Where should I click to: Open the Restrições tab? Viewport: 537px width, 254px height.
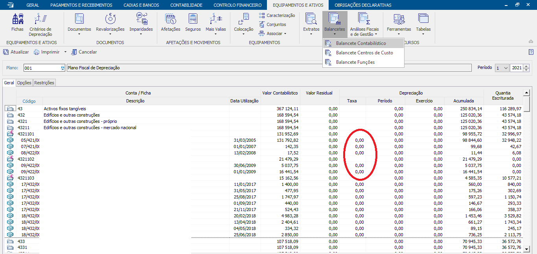[x=44, y=83]
